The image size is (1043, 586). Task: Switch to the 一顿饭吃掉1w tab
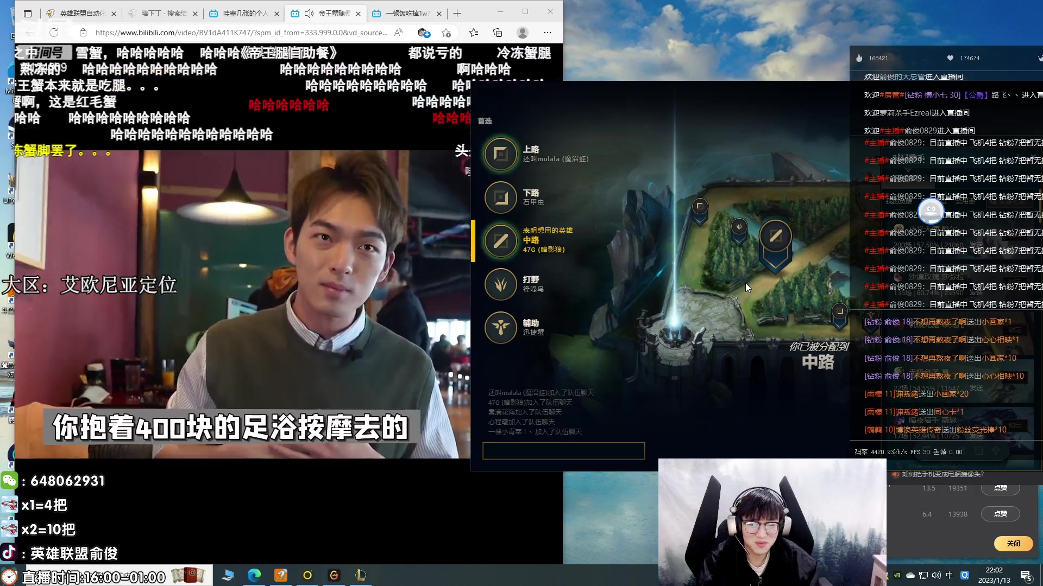[x=407, y=13]
